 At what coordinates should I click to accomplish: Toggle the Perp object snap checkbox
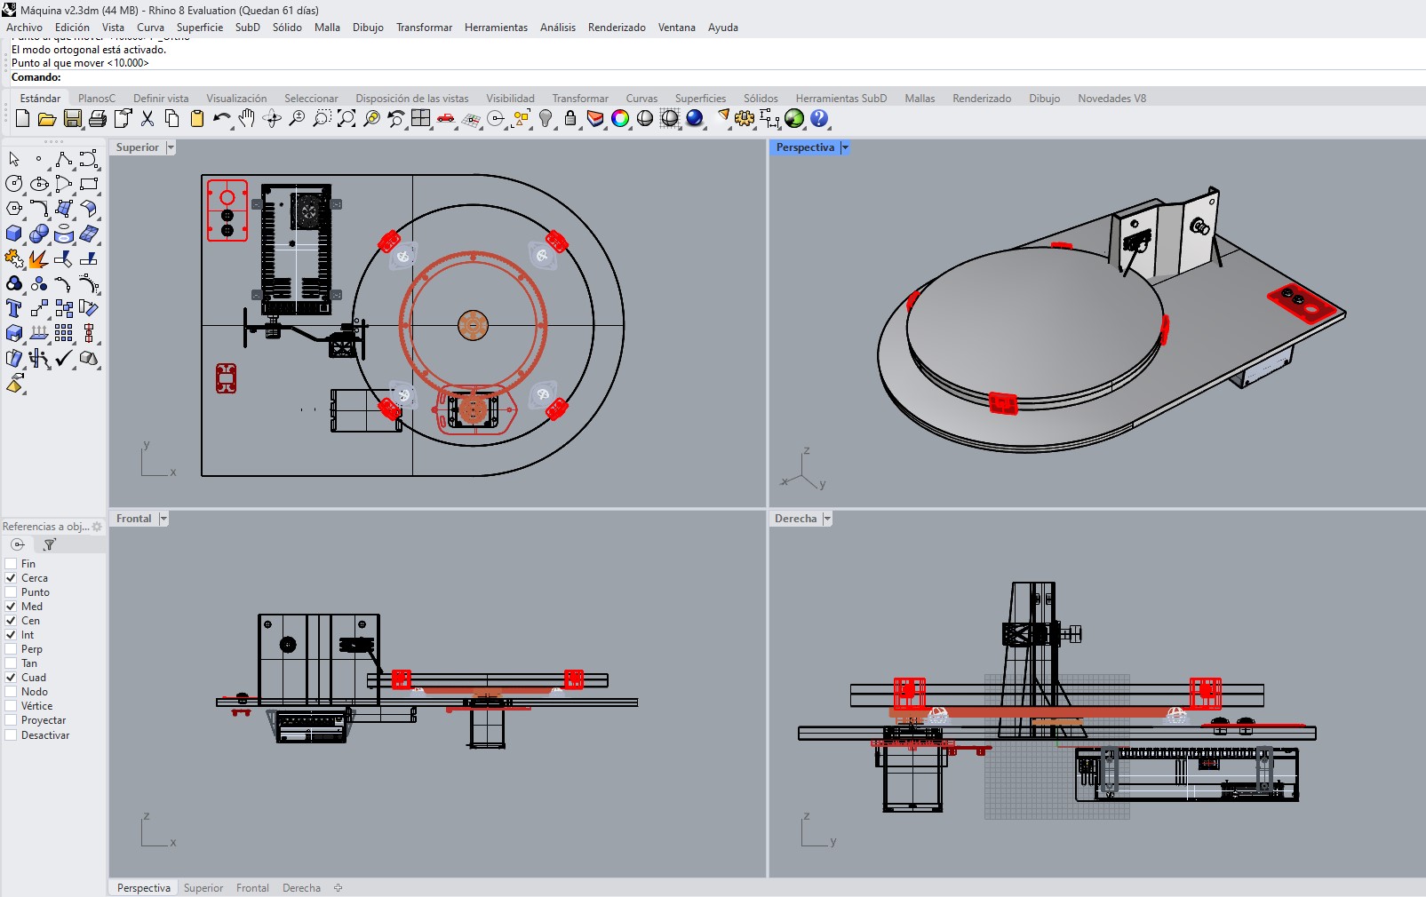pos(12,649)
